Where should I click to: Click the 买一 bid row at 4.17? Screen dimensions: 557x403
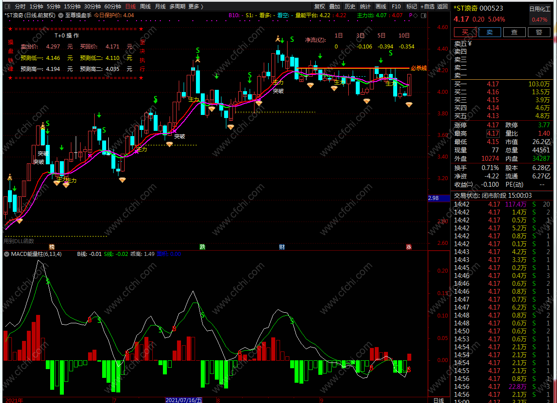point(502,84)
